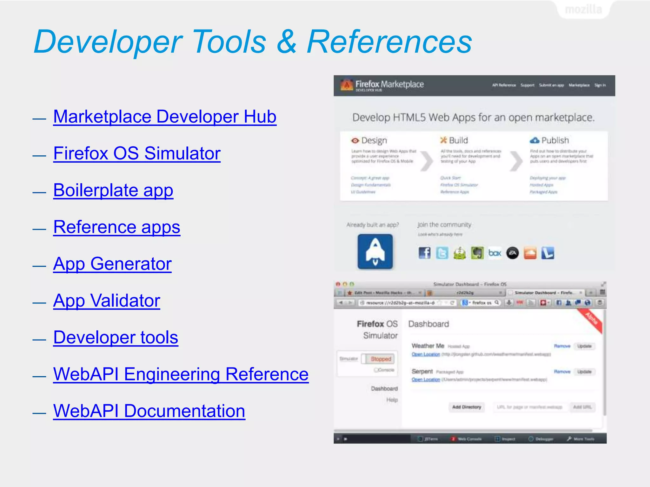
Task: Open the Quick Start link
Action: point(450,178)
